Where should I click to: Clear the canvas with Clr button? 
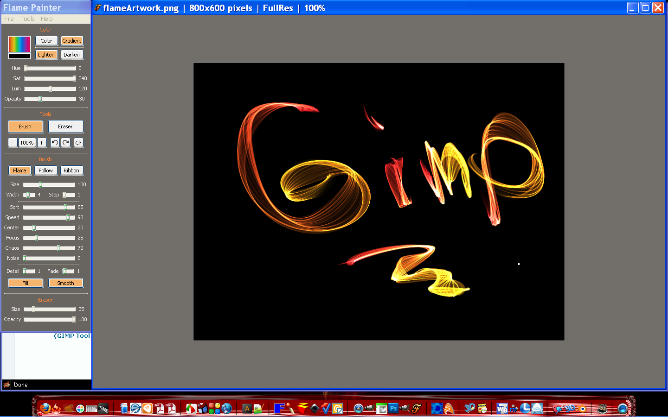[x=78, y=143]
